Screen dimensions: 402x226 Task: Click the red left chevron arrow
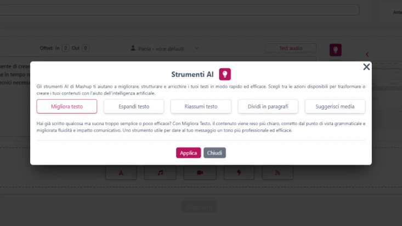click(x=367, y=54)
